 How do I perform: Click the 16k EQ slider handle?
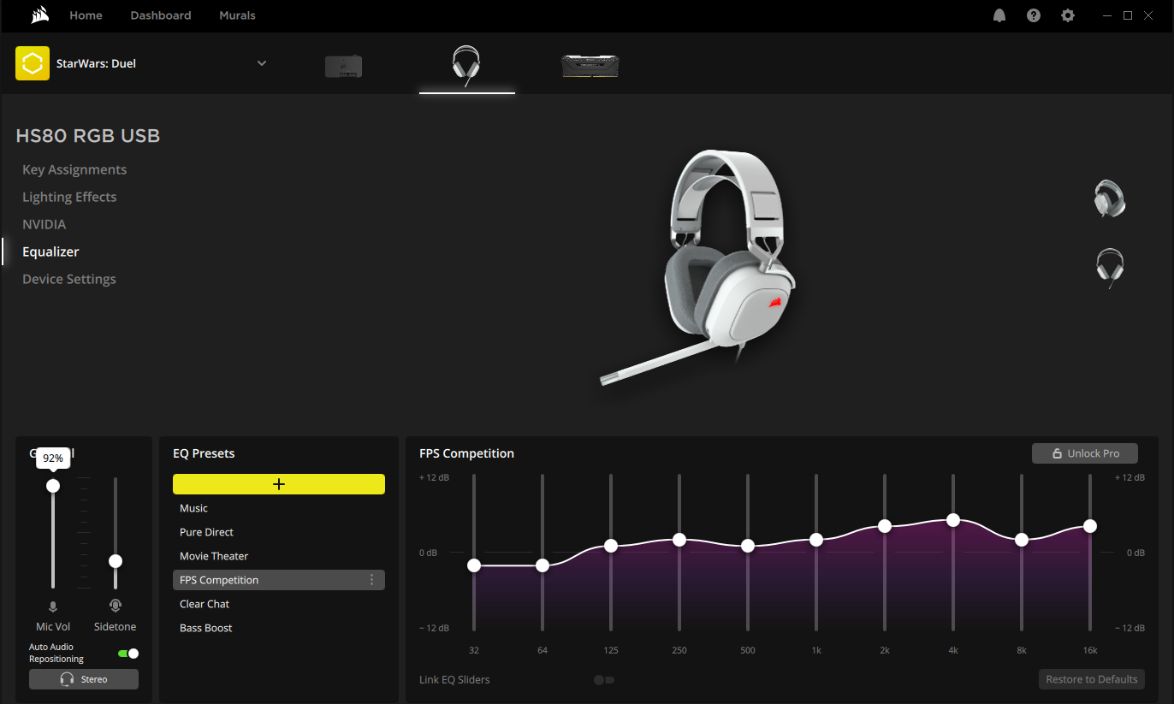tap(1090, 526)
